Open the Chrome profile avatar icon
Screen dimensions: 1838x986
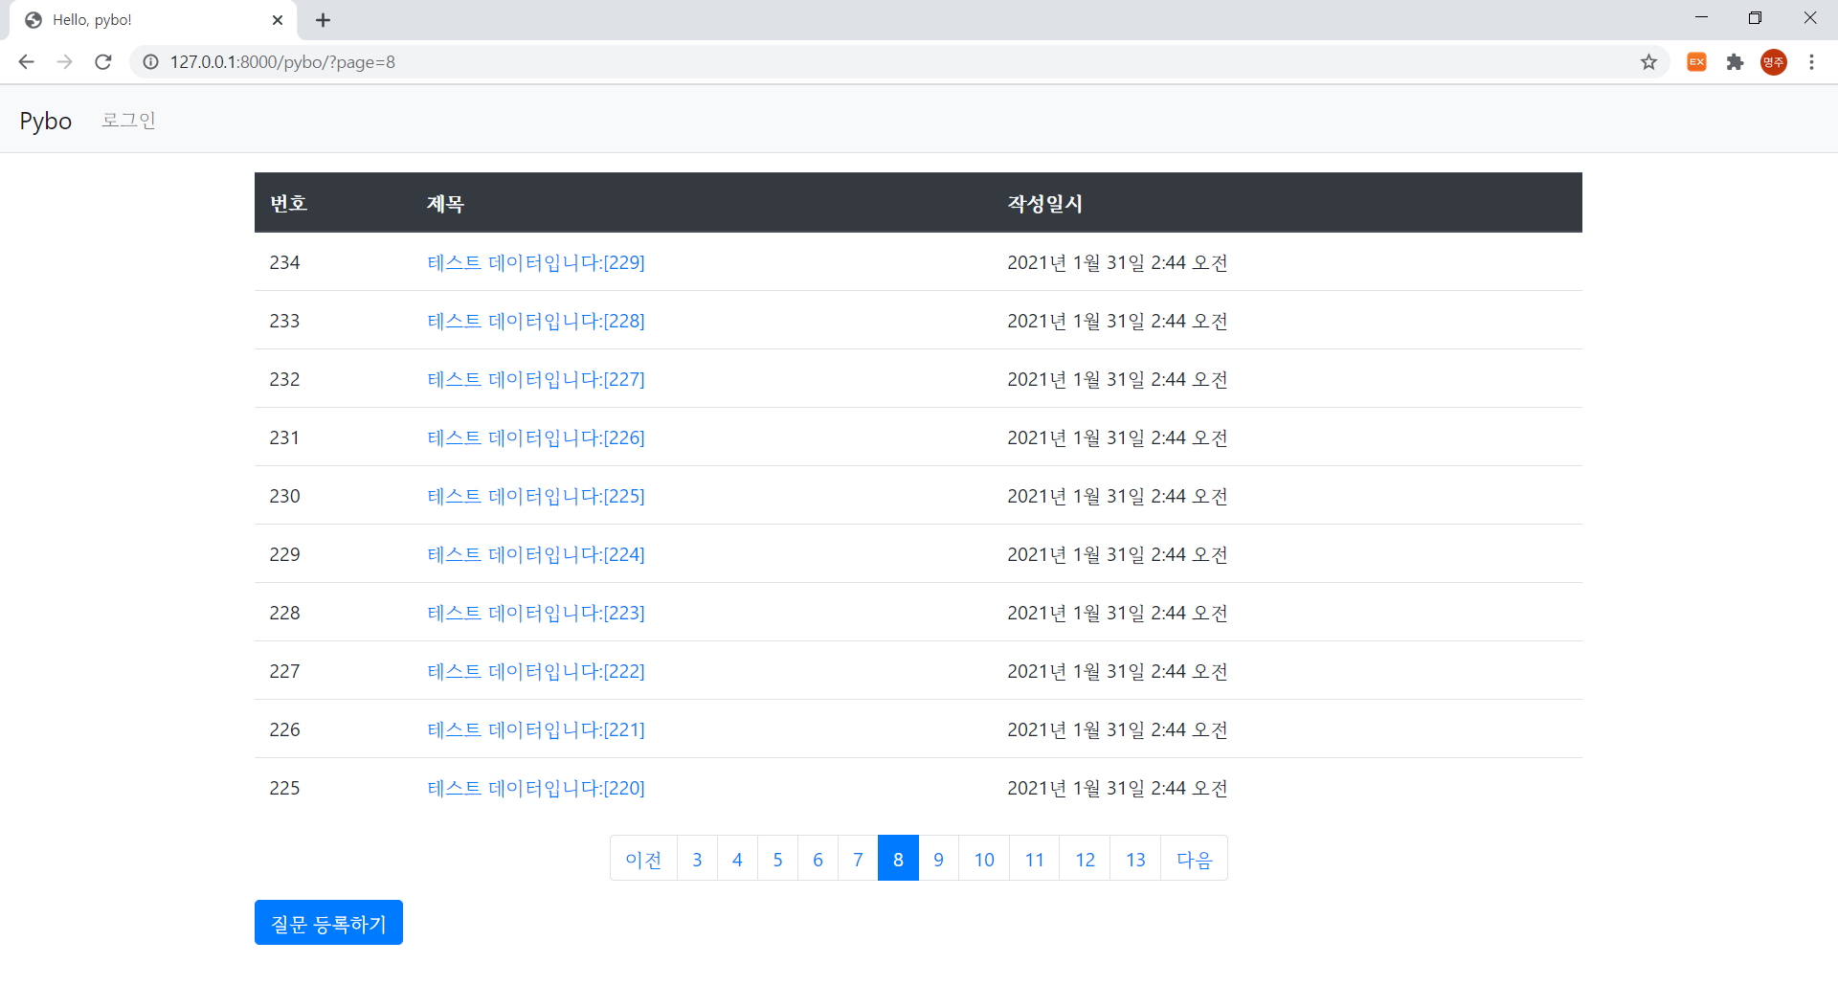[1773, 61]
